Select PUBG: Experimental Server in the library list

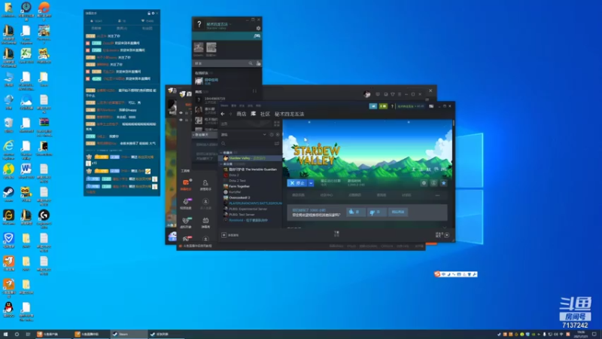(x=250, y=209)
